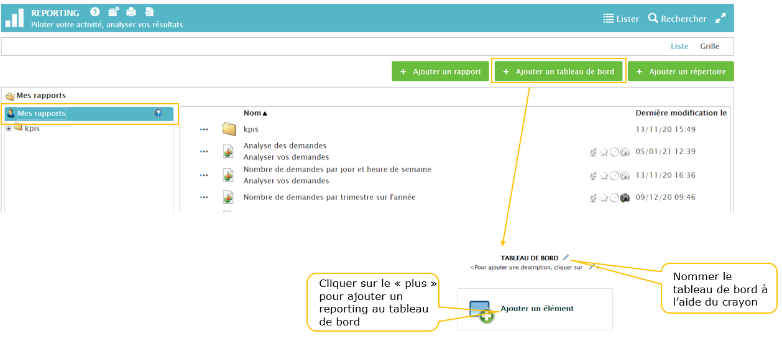Viewport: 782px width, 341px height.
Task: Toggle clock schedule icon for Analyse des demandes
Action: 614,152
